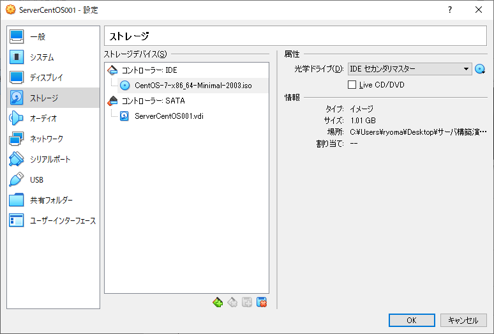Open the オーディオ settings category
Screen dimensions: 494x334
[53, 119]
